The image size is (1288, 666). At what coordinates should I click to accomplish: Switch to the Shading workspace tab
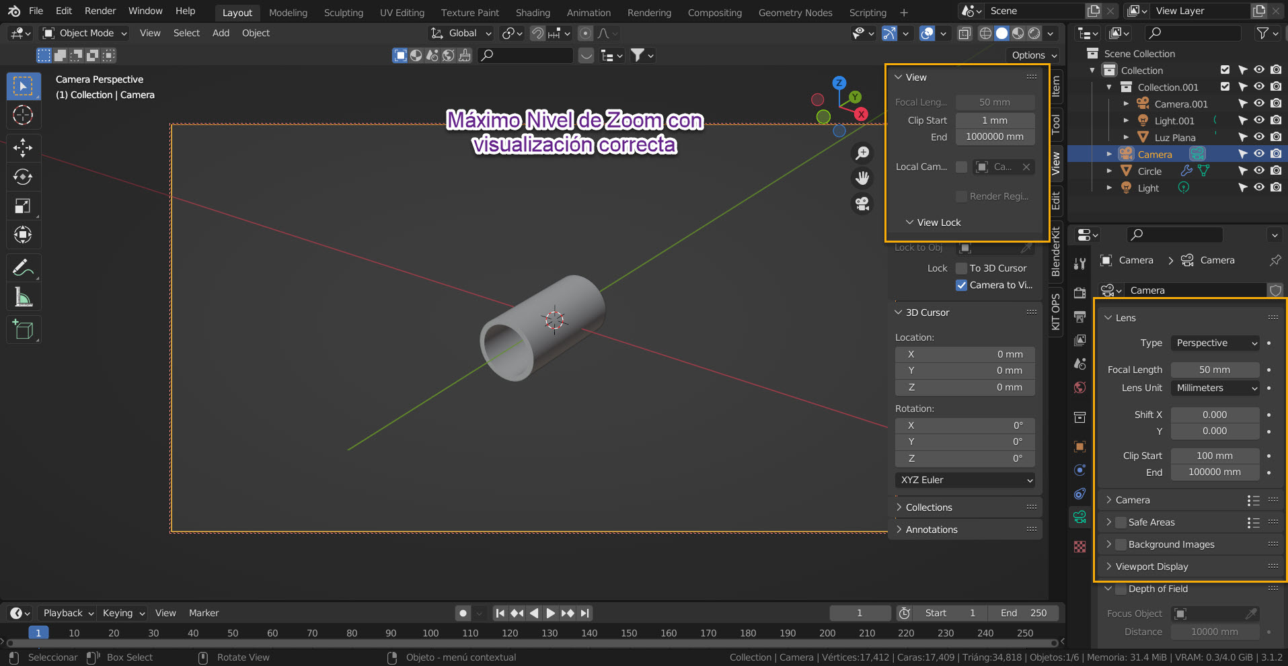click(x=533, y=13)
